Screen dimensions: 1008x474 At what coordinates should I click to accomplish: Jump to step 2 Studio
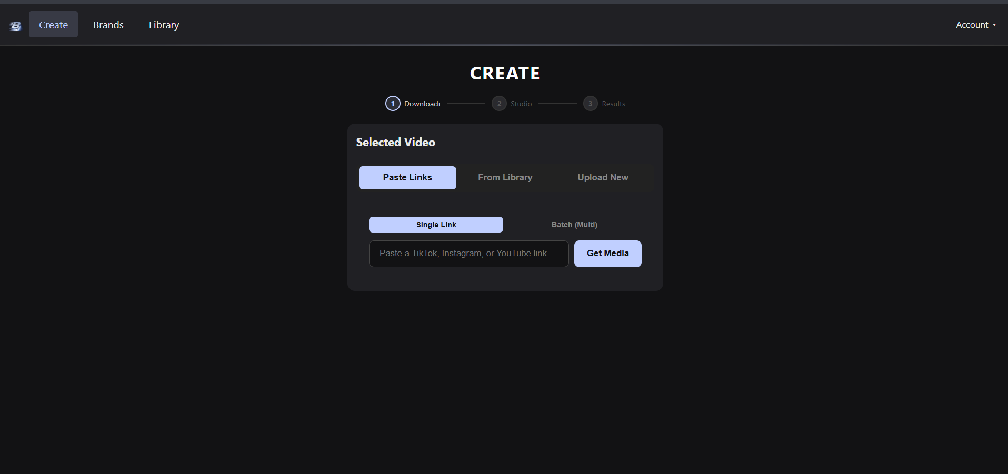pos(512,104)
